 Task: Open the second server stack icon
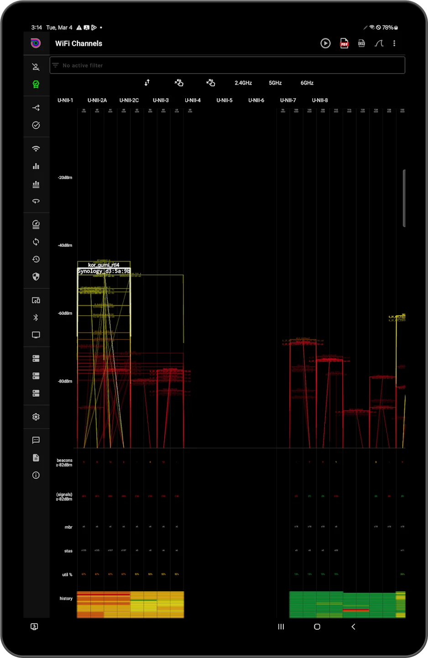36,376
